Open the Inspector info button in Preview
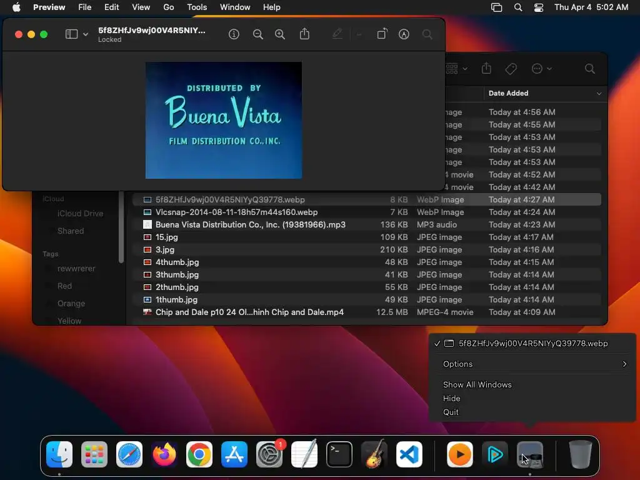This screenshot has height=480, width=640. (x=234, y=34)
